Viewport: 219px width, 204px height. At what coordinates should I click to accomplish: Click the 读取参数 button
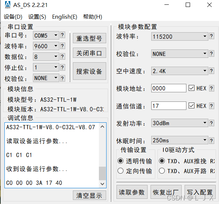[132, 192]
